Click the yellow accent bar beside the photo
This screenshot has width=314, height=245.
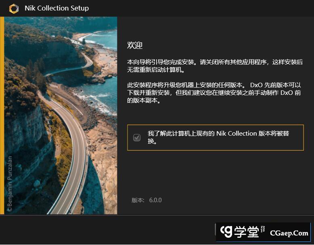pos(2,115)
